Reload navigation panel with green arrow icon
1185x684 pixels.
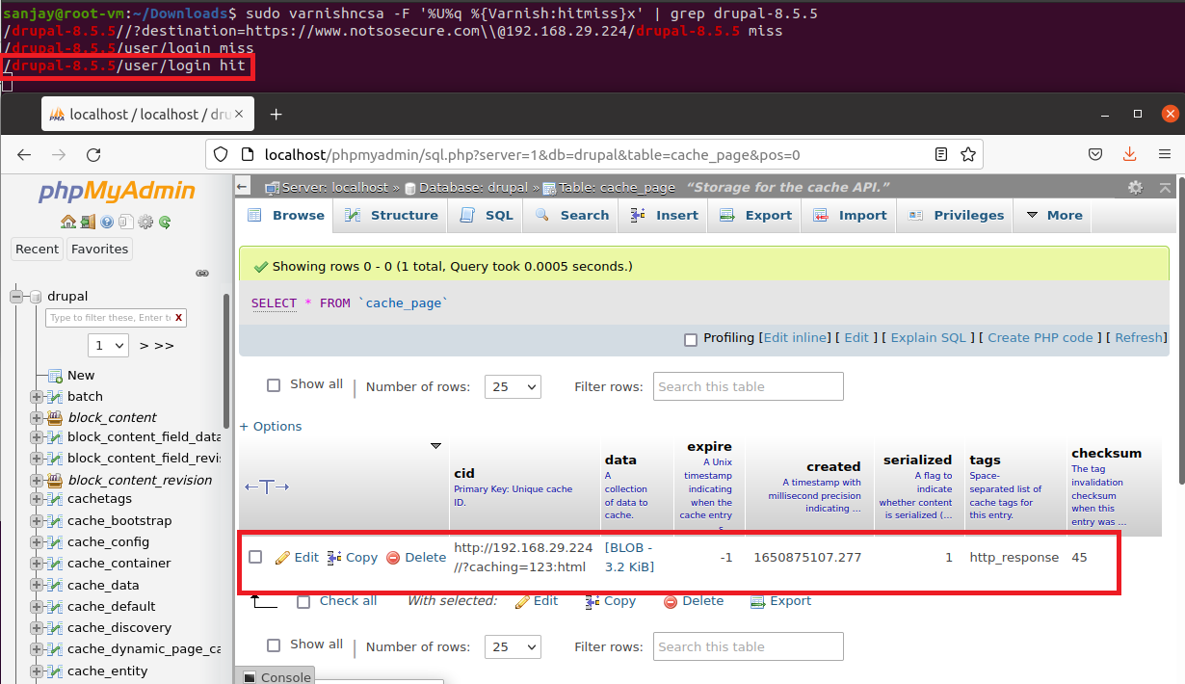[x=165, y=222]
